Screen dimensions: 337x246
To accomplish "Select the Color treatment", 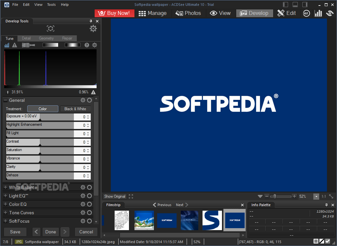I will [42, 109].
